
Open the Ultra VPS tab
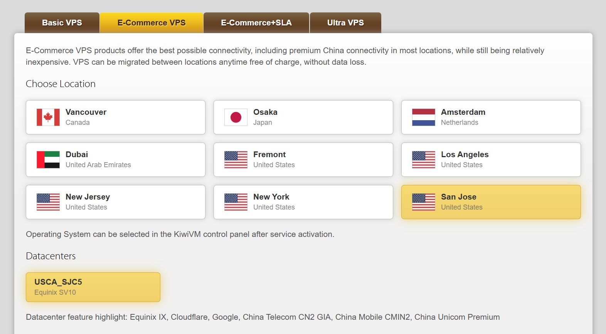pyautogui.click(x=345, y=23)
